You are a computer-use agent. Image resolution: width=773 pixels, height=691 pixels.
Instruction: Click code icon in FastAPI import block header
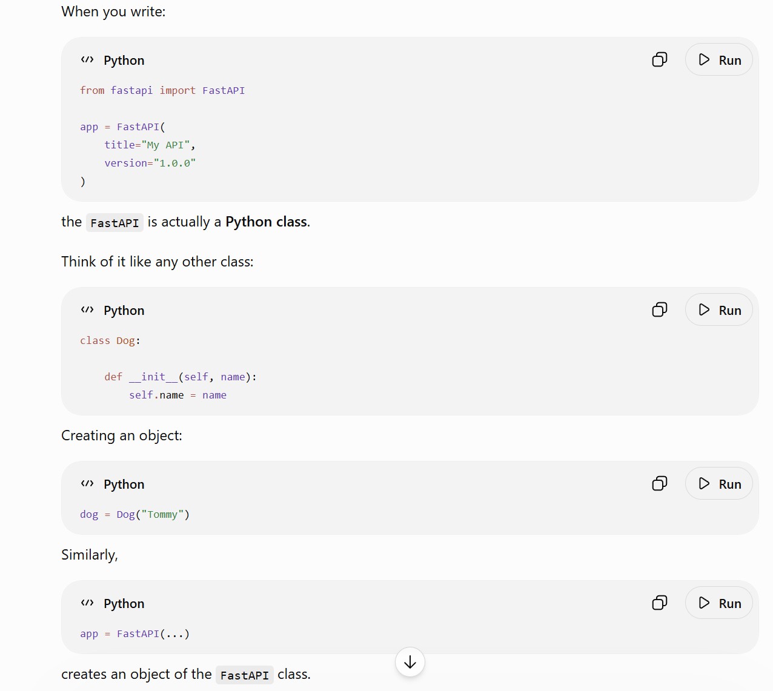tap(87, 59)
